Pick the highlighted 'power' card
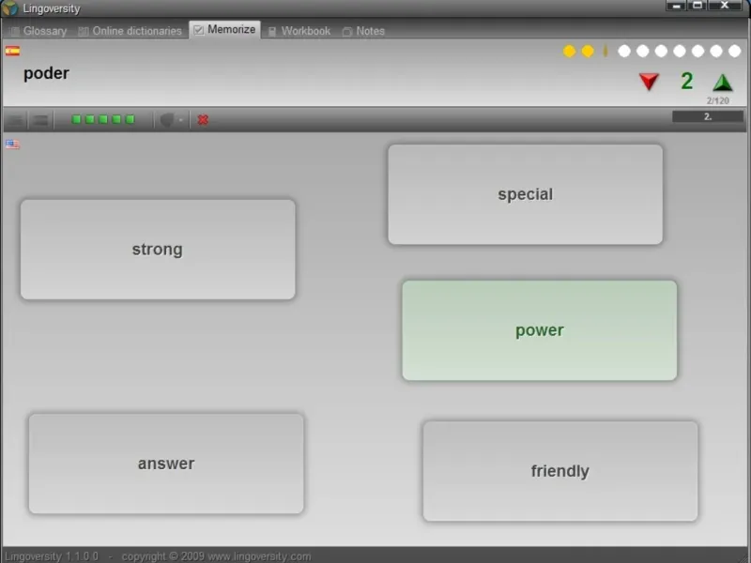The height and width of the screenshot is (563, 751). [539, 330]
